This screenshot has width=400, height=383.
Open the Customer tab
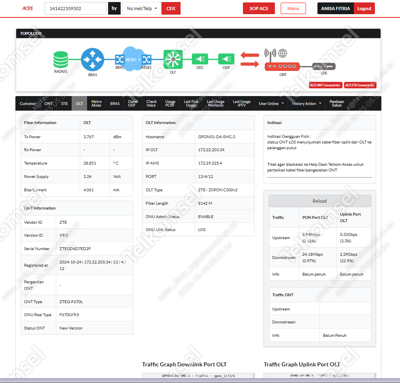click(28, 103)
